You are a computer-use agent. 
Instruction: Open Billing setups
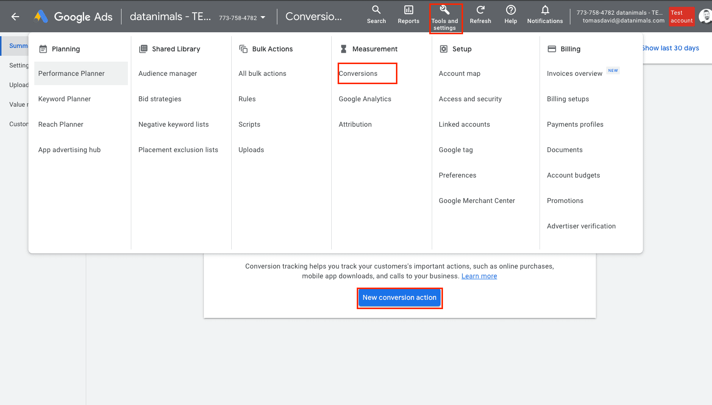(568, 99)
